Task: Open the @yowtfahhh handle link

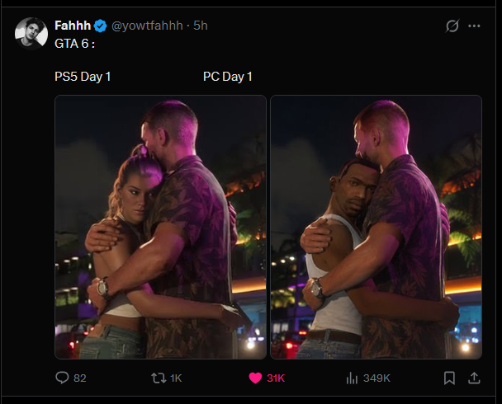Action: click(147, 26)
